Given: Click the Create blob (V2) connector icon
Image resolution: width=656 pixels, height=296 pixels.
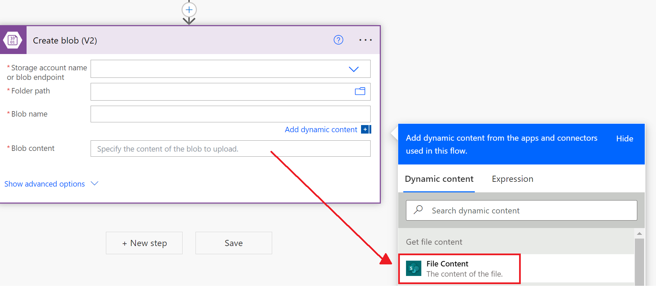Looking at the screenshot, I should pyautogui.click(x=13, y=40).
